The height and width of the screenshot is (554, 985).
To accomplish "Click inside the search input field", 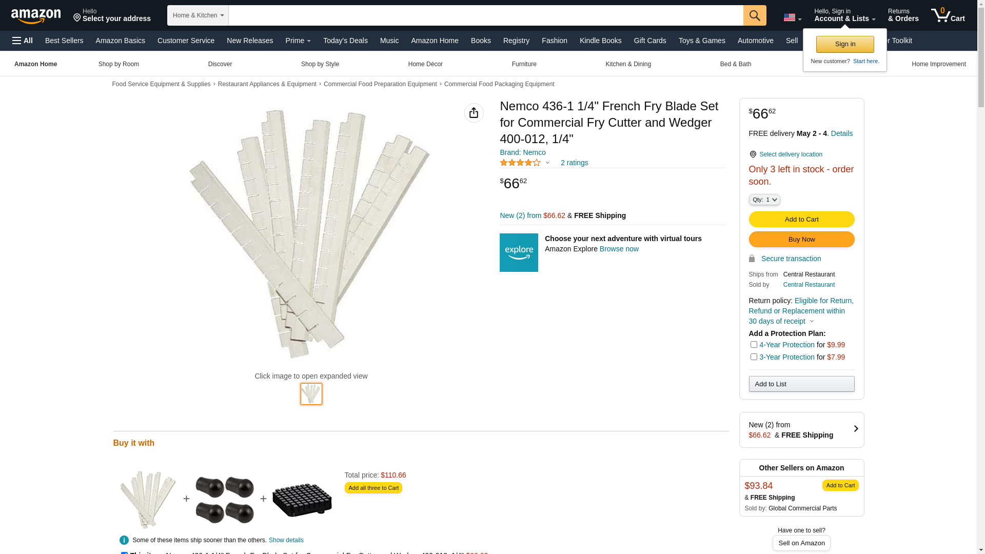I will [x=485, y=15].
